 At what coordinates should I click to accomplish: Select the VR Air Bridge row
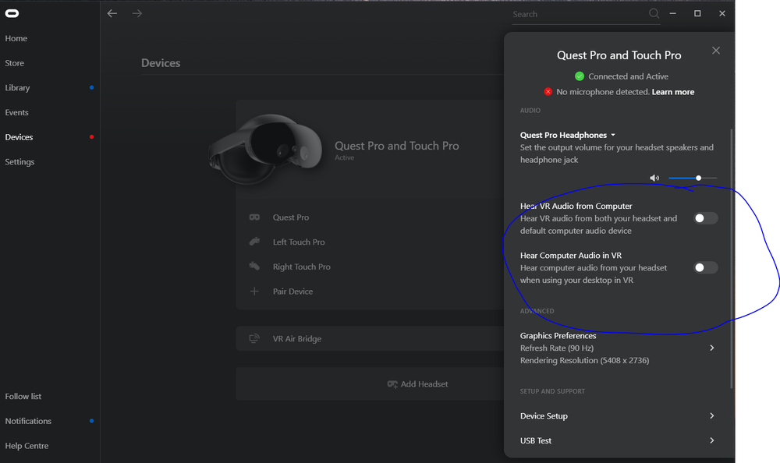click(370, 338)
